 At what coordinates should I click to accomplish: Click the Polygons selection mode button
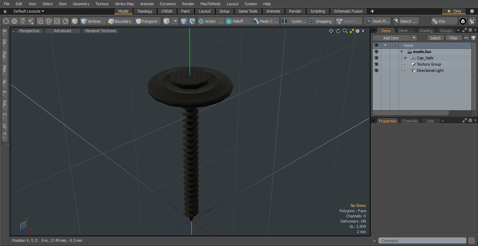click(147, 21)
